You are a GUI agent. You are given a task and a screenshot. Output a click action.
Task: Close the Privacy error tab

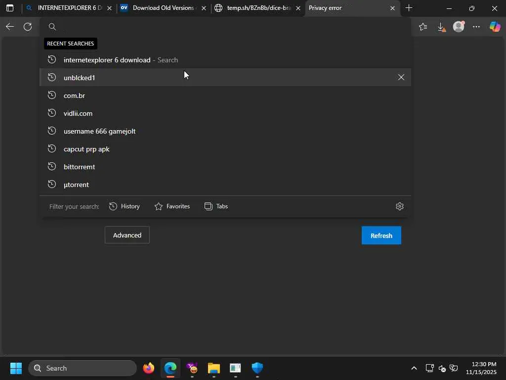(392, 8)
